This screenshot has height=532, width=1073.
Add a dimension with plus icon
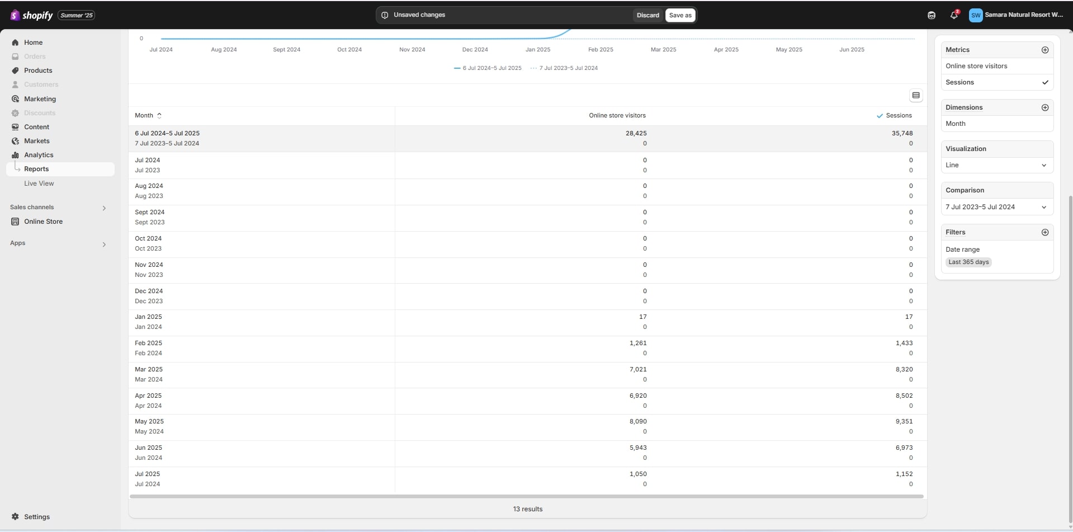pos(1045,107)
